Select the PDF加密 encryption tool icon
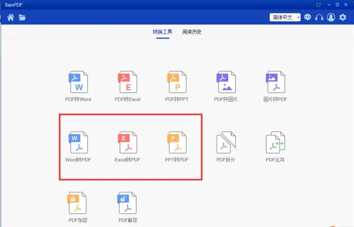 coord(77,203)
